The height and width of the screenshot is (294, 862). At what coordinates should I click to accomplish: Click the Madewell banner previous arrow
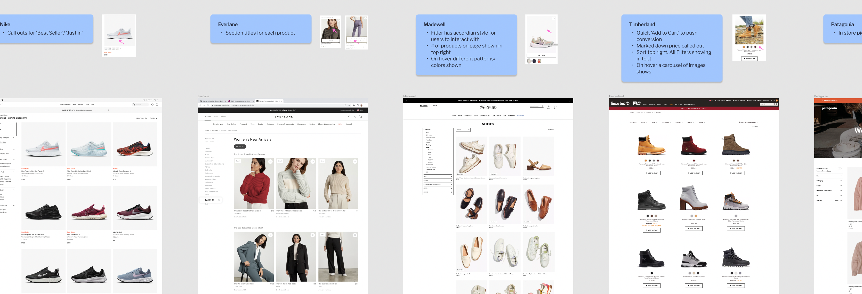point(406,100)
